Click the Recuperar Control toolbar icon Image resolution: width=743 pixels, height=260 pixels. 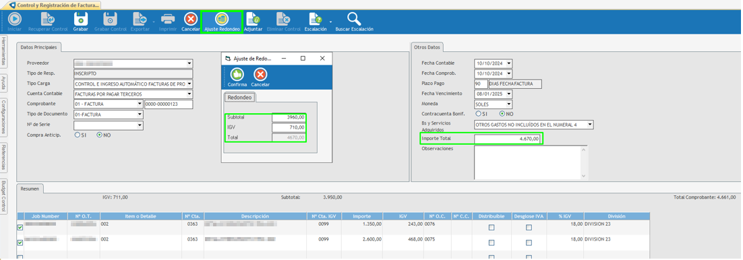pyautogui.click(x=48, y=19)
